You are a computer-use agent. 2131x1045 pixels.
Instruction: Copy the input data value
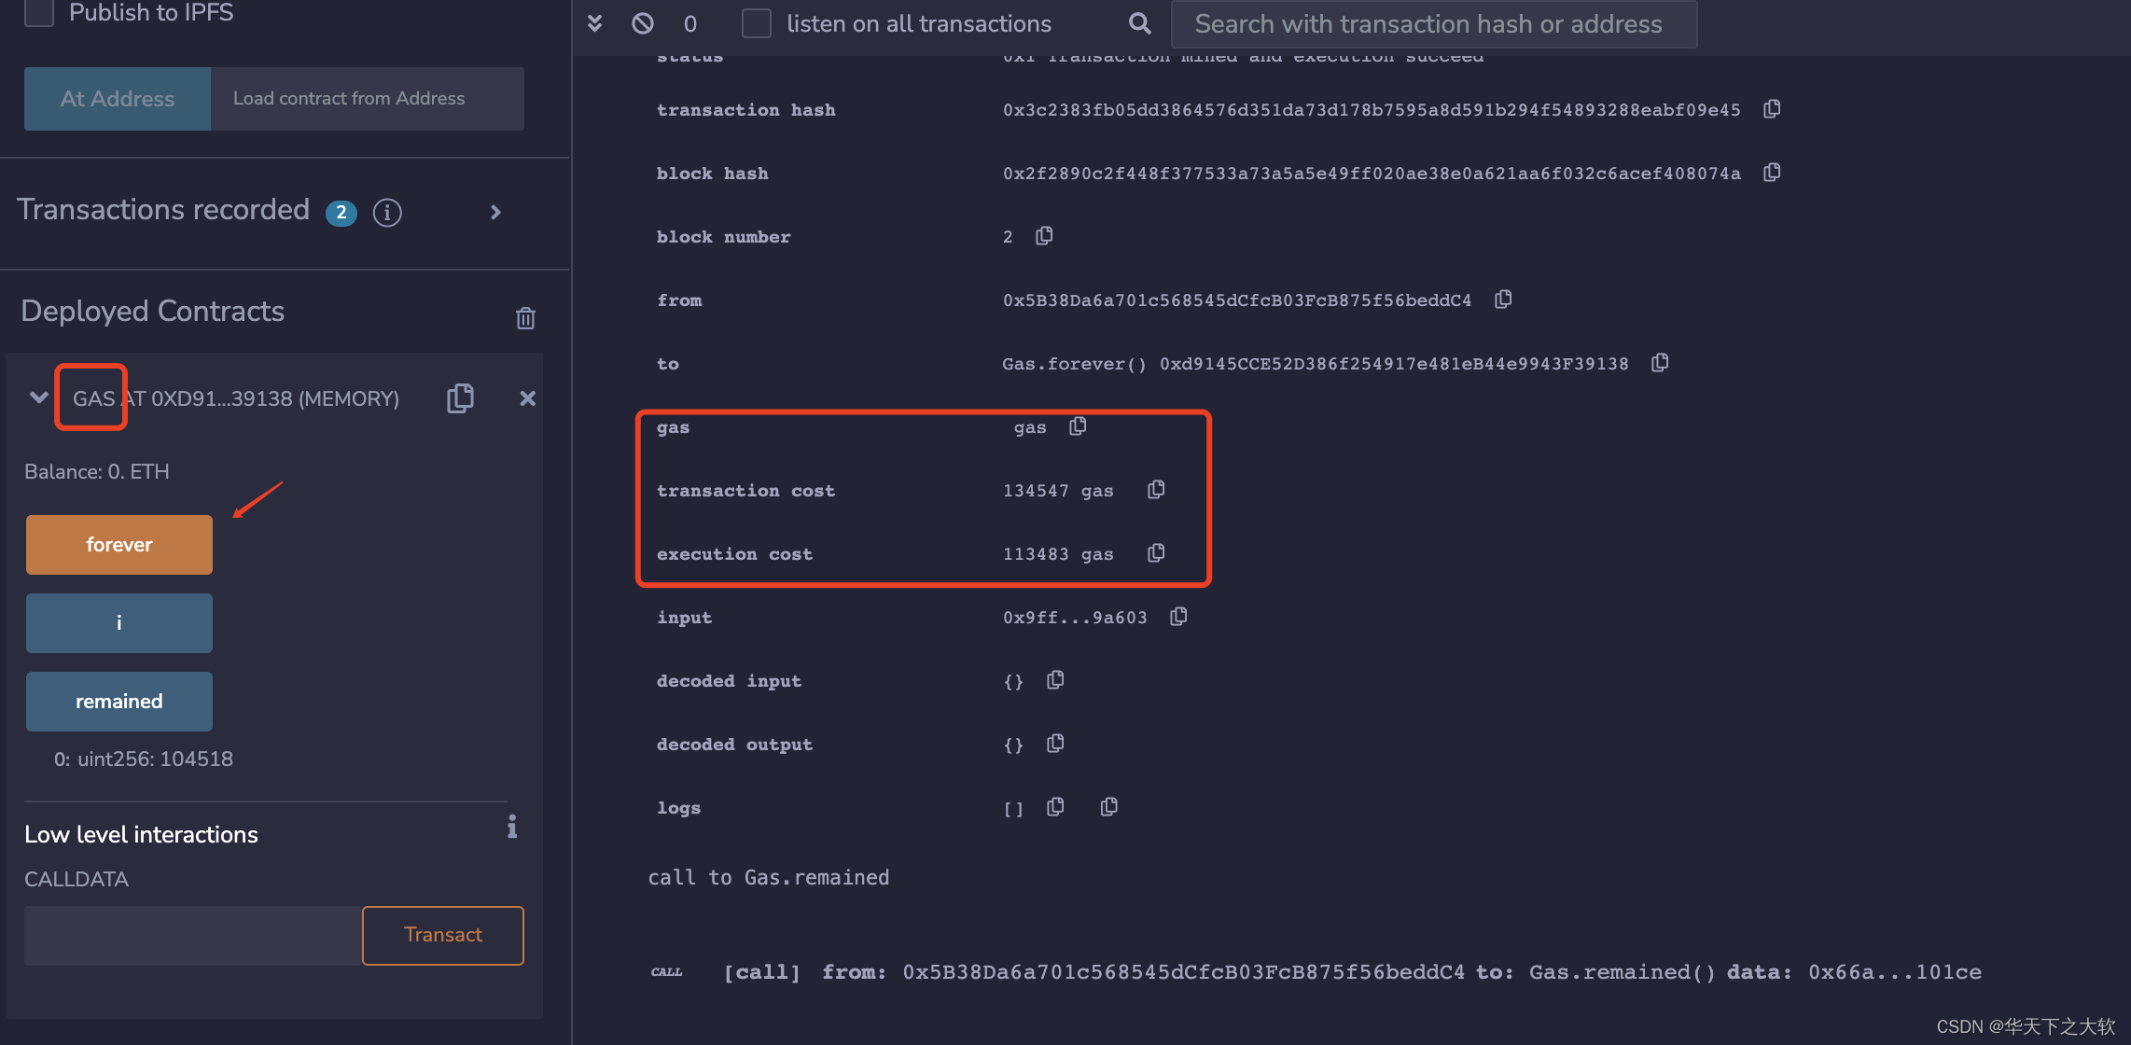(x=1178, y=617)
